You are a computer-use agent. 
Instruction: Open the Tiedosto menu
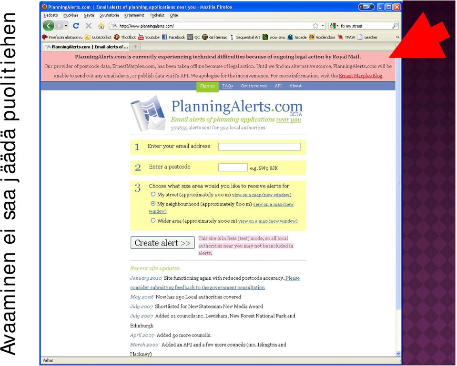coord(51,15)
